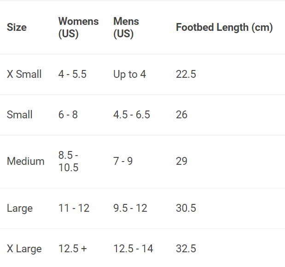Select the 30.5 footbed length value
285x267 pixels.
(x=186, y=208)
